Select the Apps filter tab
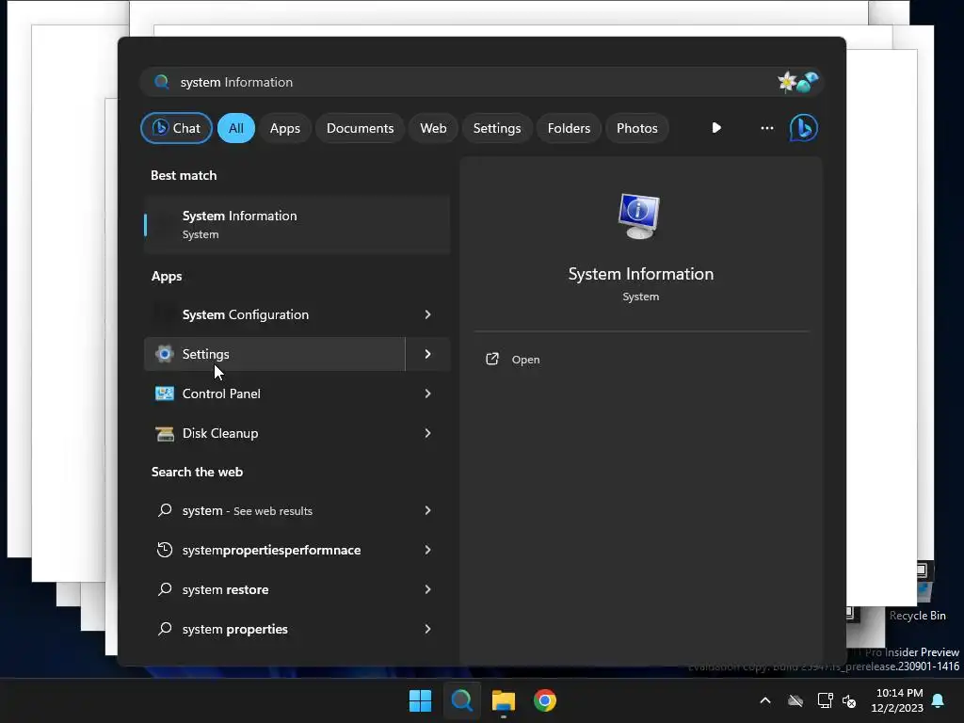Image resolution: width=964 pixels, height=723 pixels. 284,128
